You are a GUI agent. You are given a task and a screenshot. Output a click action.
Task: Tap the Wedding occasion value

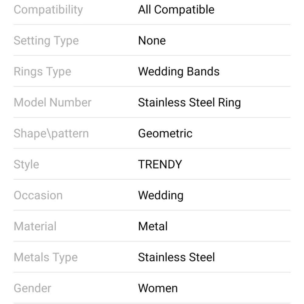tap(161, 195)
